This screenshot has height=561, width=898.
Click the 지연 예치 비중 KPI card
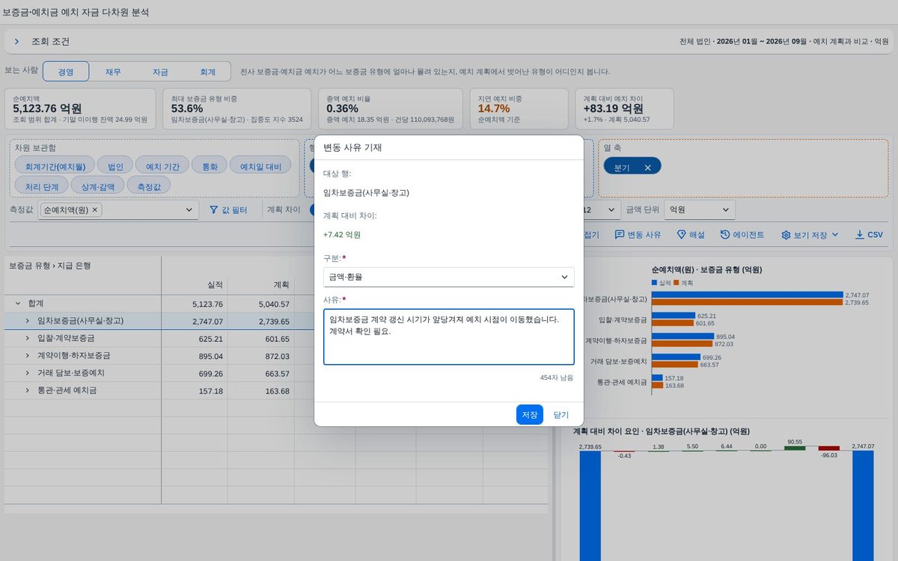[x=519, y=108]
